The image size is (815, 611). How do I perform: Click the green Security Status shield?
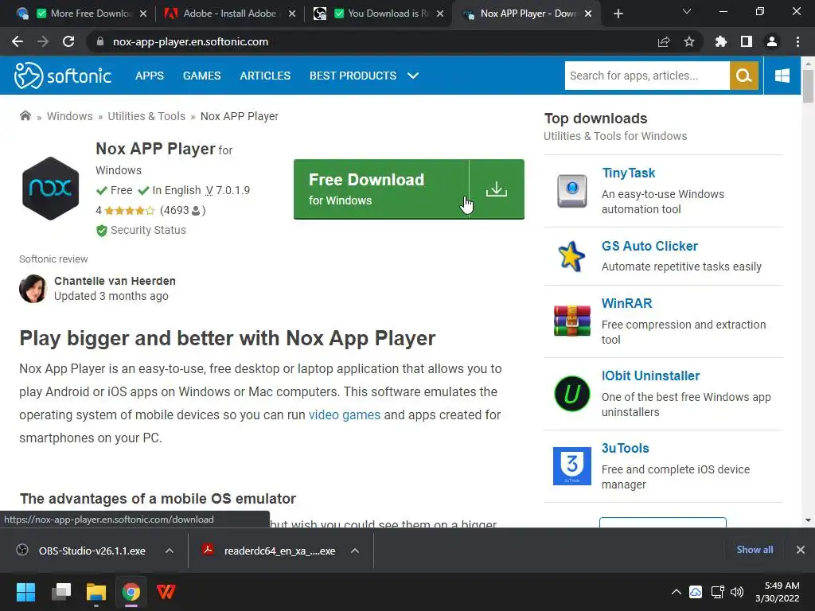click(x=102, y=230)
